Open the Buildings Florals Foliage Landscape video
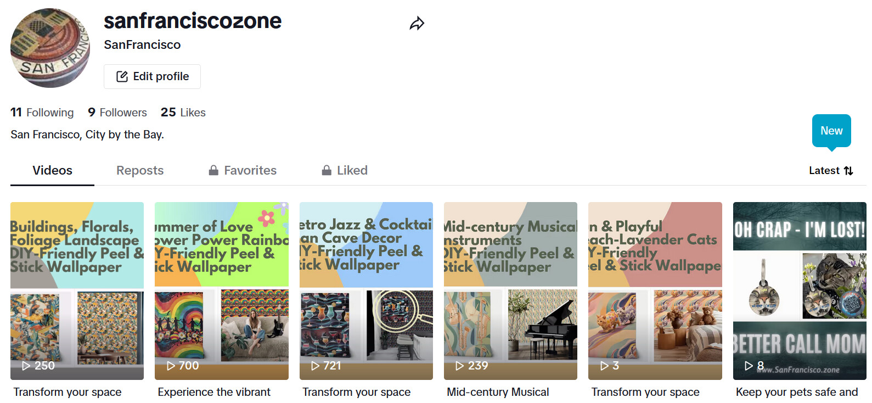Screen dimensions: 872x403 point(77,291)
